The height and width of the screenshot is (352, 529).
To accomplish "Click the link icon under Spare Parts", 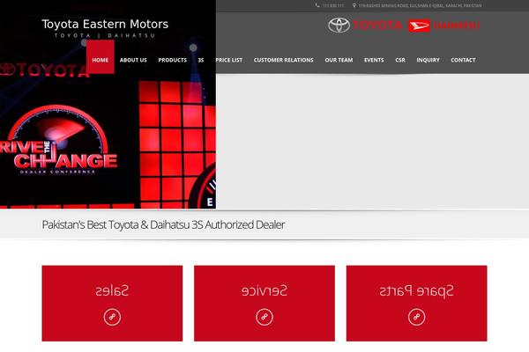I will [417, 317].
